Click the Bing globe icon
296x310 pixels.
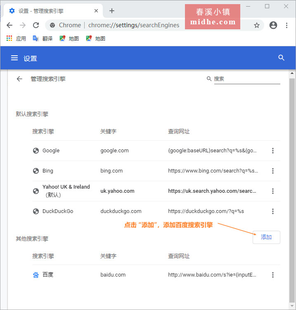click(36, 171)
